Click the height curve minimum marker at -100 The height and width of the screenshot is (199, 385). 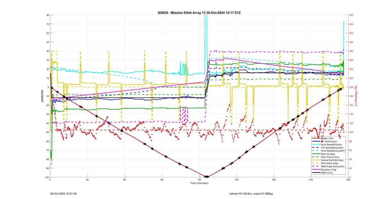[207, 177]
